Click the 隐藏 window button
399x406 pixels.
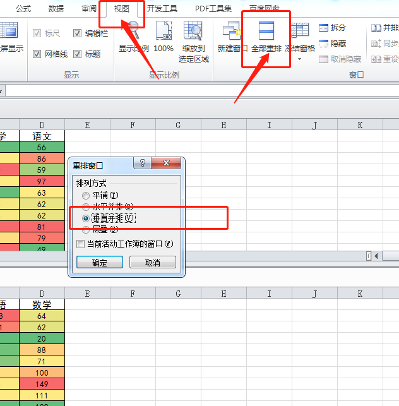pos(333,43)
